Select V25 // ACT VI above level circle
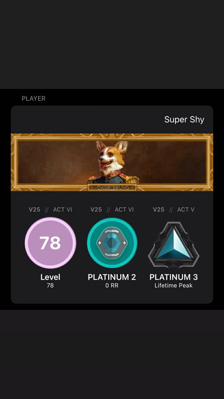Screen dimensions: 224x399 pos(50,210)
